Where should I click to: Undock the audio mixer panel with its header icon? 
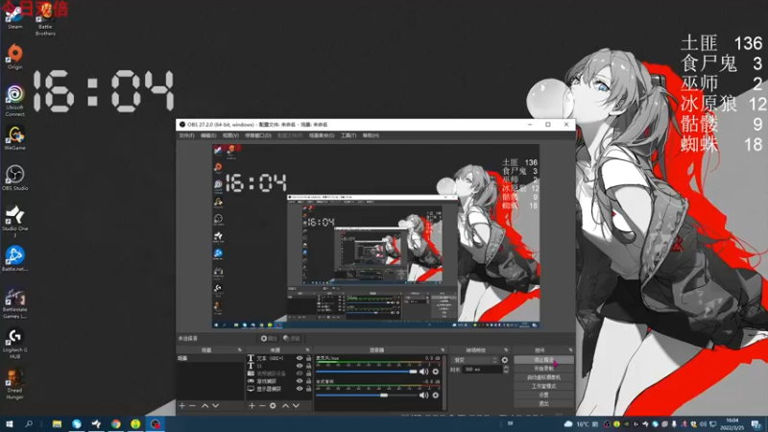pos(443,350)
